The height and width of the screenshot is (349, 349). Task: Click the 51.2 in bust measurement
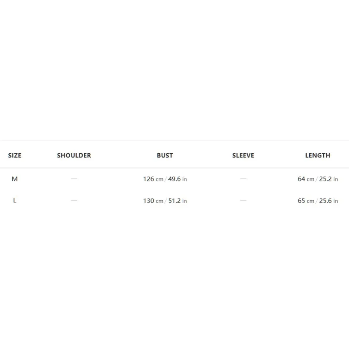pyautogui.click(x=178, y=201)
